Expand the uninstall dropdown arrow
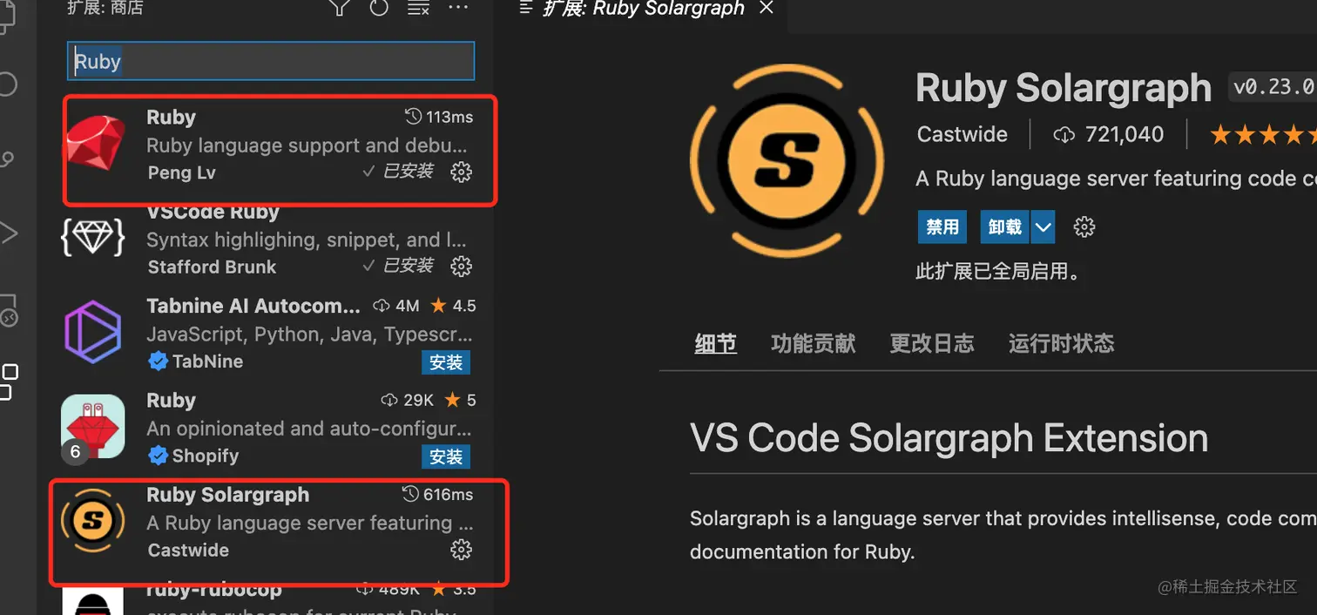 coord(1043,227)
